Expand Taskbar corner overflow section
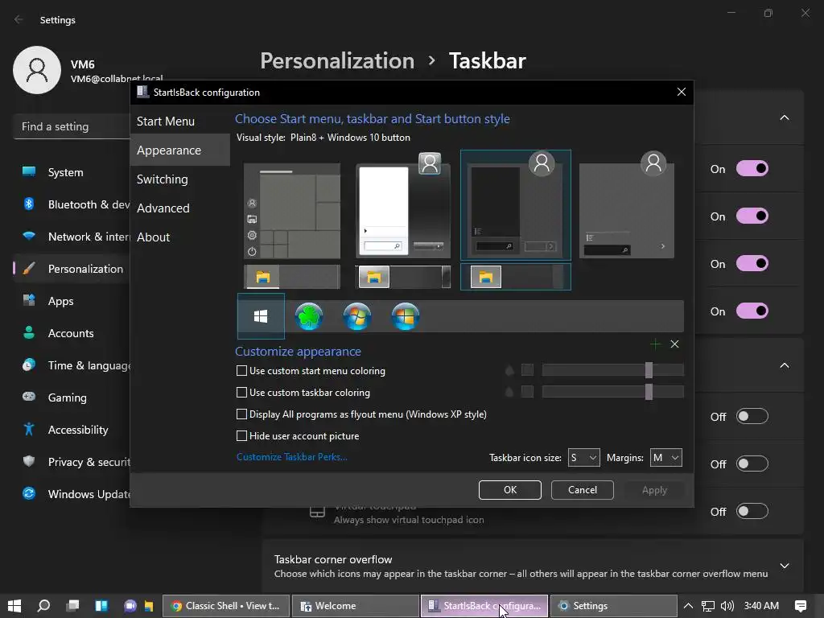824x618 pixels. pyautogui.click(x=785, y=566)
